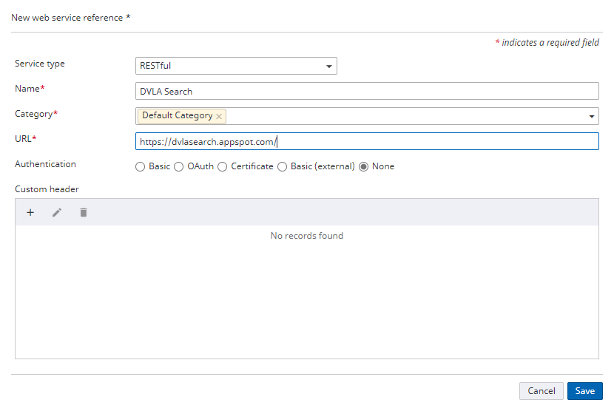The image size is (614, 411).
Task: Select Basic authentication
Action: (x=141, y=167)
